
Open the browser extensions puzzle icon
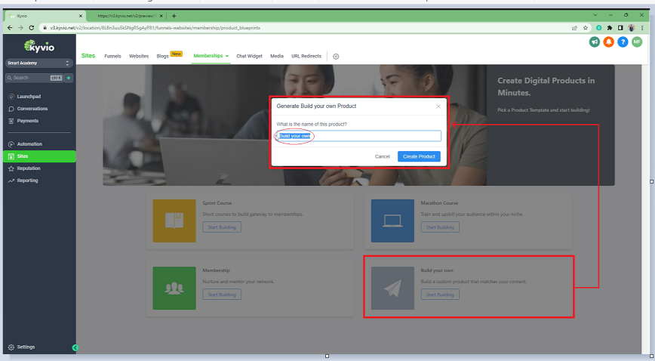click(609, 27)
